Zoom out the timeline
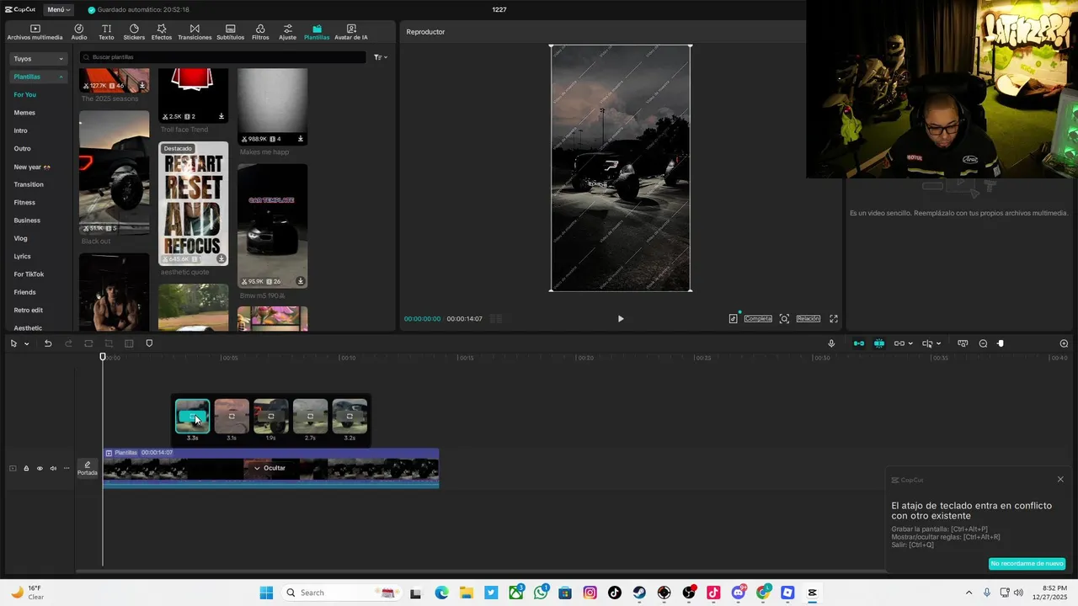 pos(983,343)
